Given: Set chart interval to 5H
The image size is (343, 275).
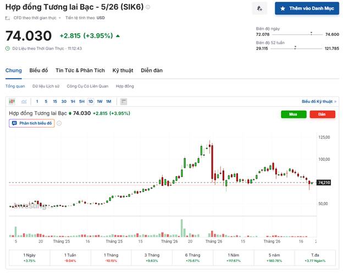Looking at the screenshot, I should pos(81,101).
